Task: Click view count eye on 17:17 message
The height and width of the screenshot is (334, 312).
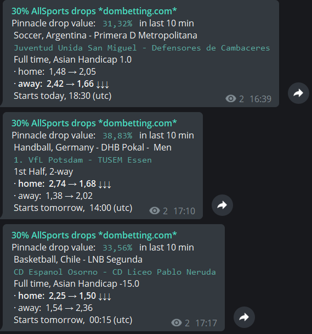Action: (177, 322)
